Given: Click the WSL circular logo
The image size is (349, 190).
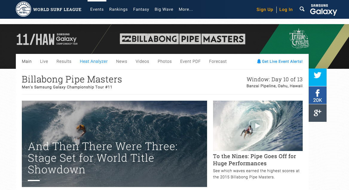Looking at the screenshot, I should point(23,9).
